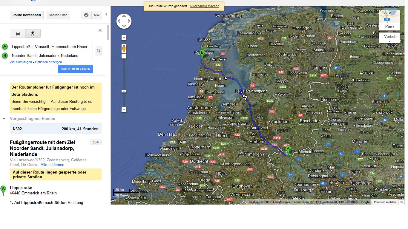Swap start and destination with the arrows icon
Screen dimensions: 408x229
click(99, 51)
